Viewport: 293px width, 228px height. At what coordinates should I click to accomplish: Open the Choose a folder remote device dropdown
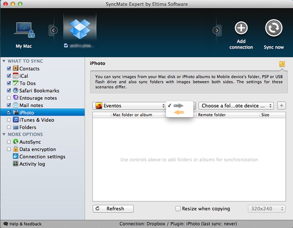(236, 106)
